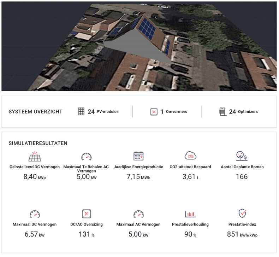Click the 90 % value
Image resolution: width=279 pixels, height=257 pixels.
tap(191, 235)
